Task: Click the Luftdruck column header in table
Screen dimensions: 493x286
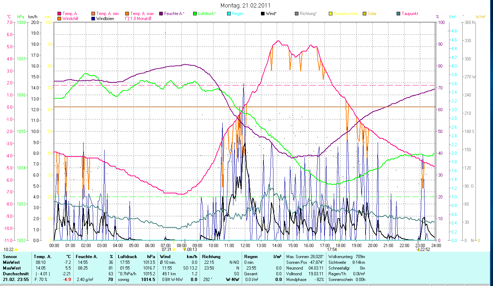Action: point(128,256)
